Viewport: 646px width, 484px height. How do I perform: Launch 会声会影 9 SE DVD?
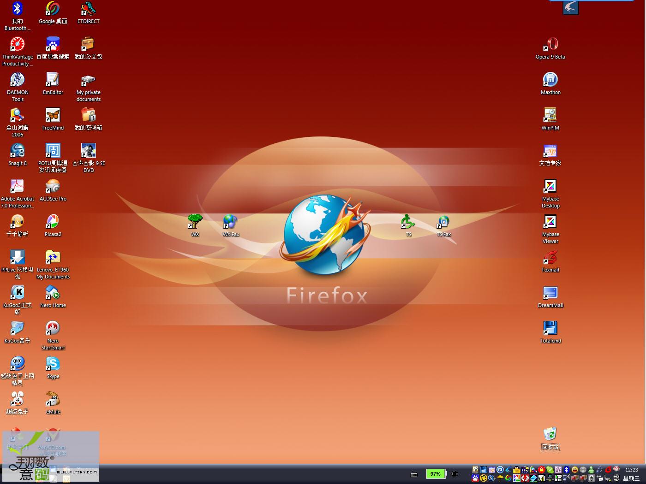pyautogui.click(x=88, y=158)
